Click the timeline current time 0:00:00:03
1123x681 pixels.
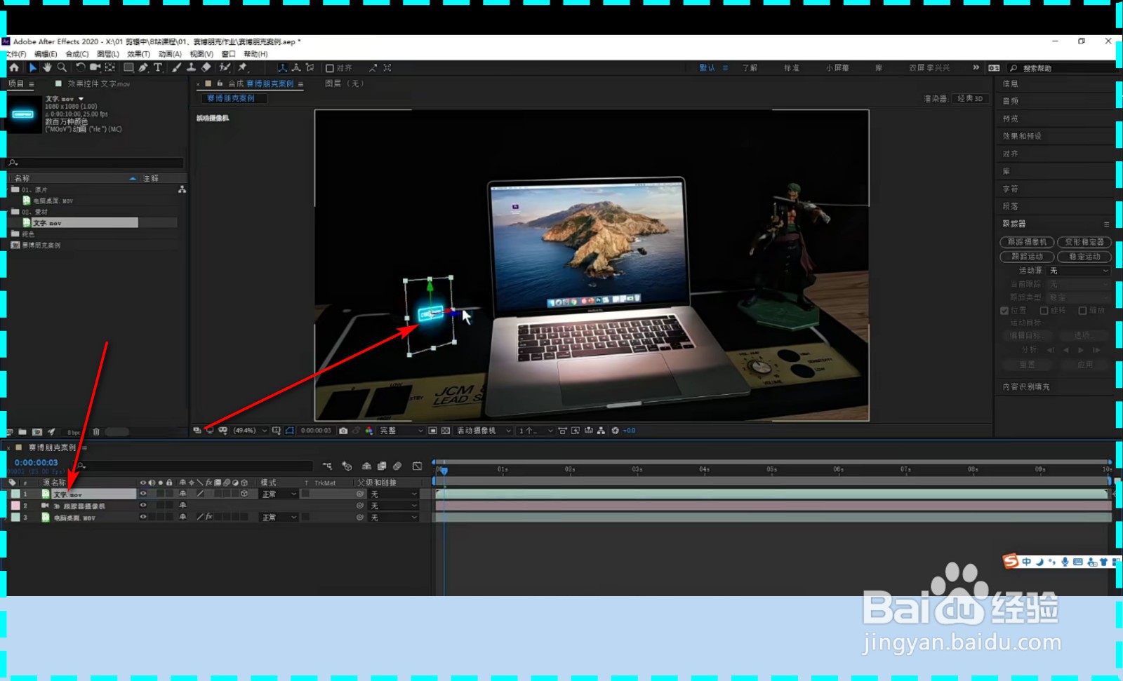point(36,463)
